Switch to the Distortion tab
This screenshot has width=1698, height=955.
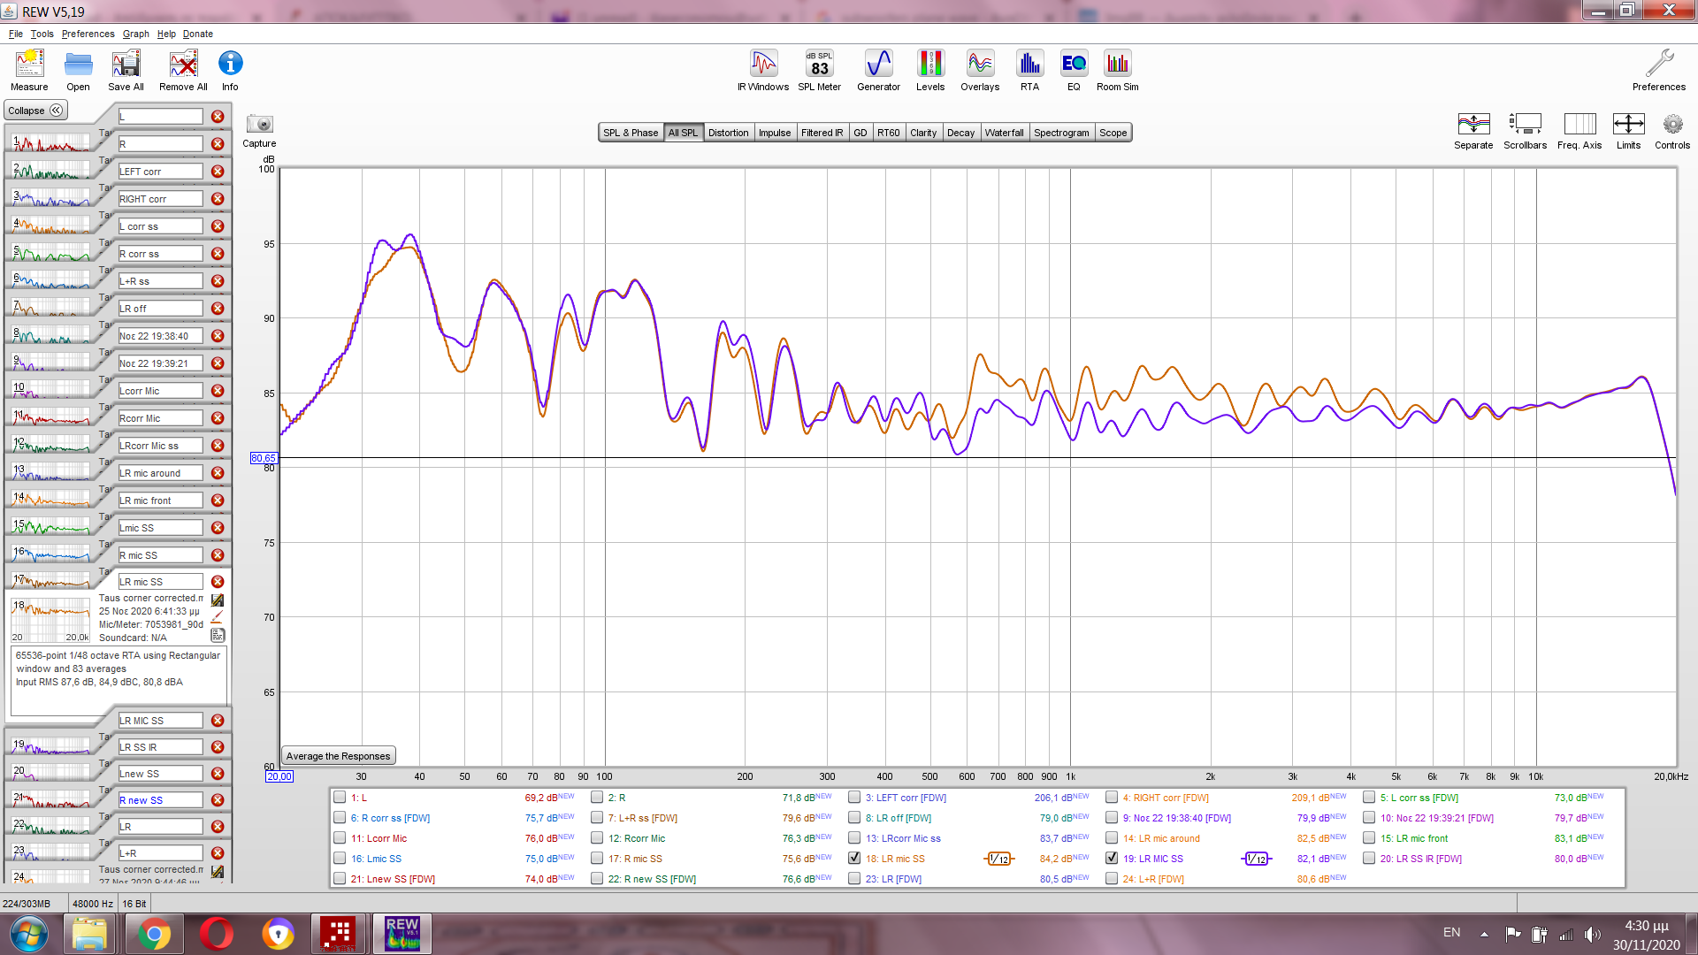pyautogui.click(x=728, y=133)
